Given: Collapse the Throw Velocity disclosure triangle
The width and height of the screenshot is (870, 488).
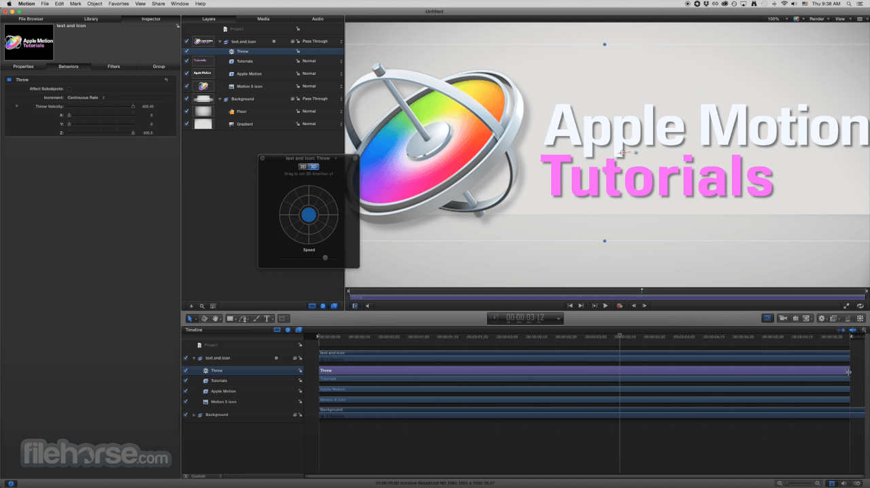Looking at the screenshot, I should click(16, 107).
